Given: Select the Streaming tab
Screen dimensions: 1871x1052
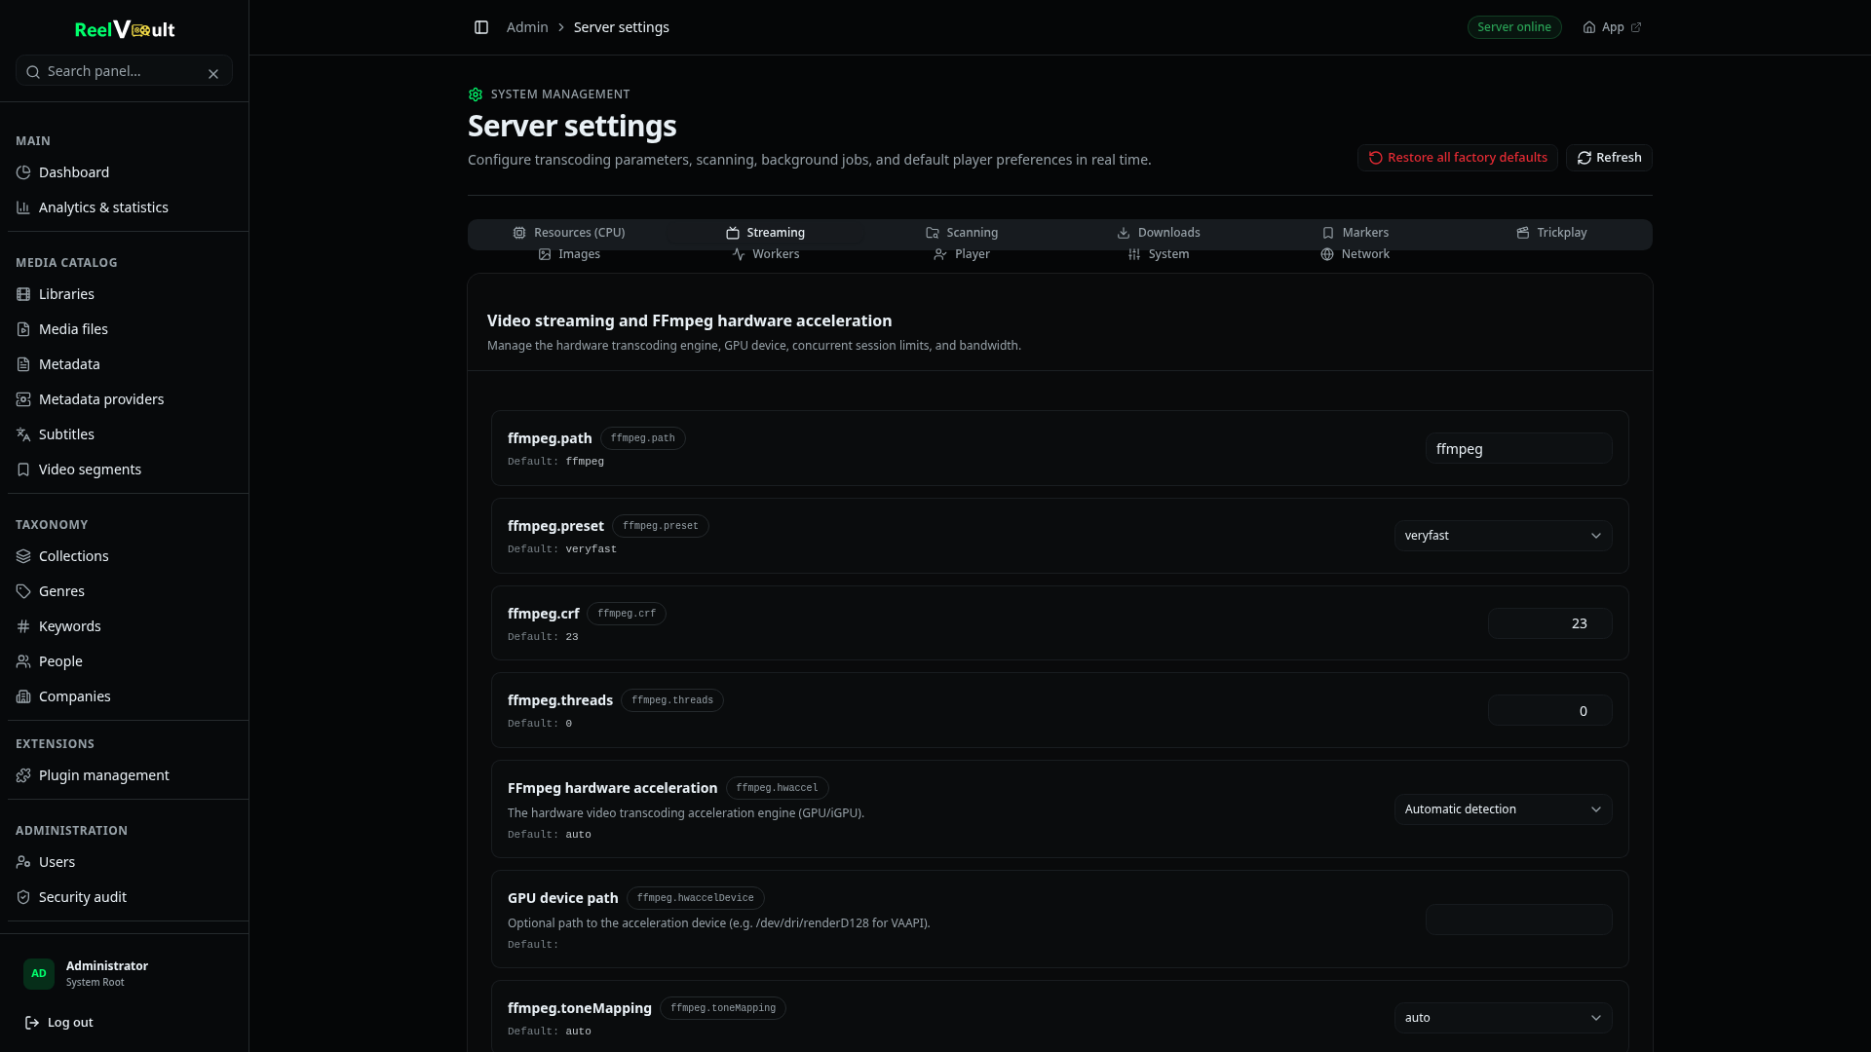Looking at the screenshot, I should 765,233.
